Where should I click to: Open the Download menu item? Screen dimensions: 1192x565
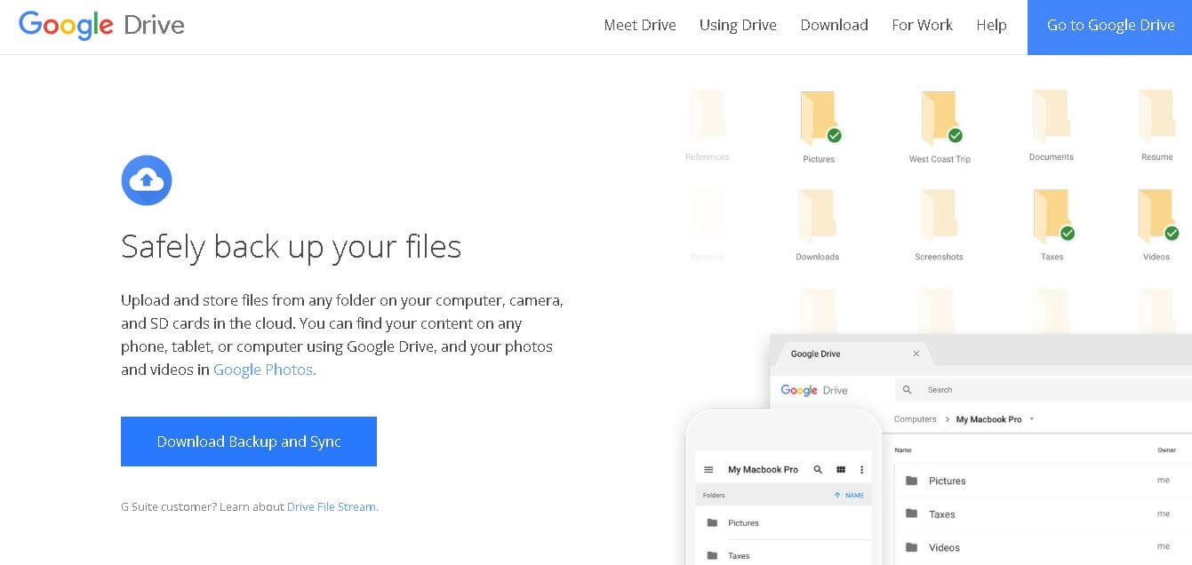coord(834,25)
